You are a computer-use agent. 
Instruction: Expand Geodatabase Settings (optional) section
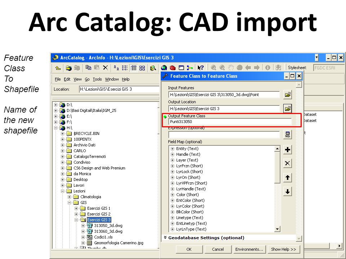pyautogui.click(x=165, y=238)
